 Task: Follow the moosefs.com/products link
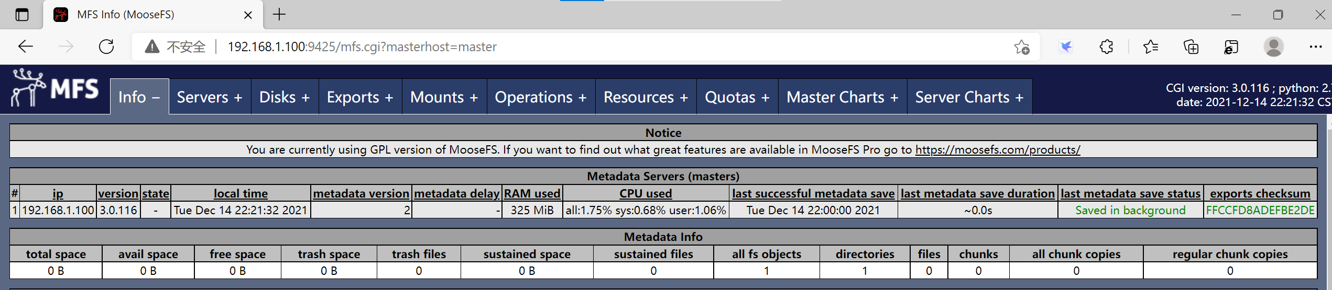998,150
